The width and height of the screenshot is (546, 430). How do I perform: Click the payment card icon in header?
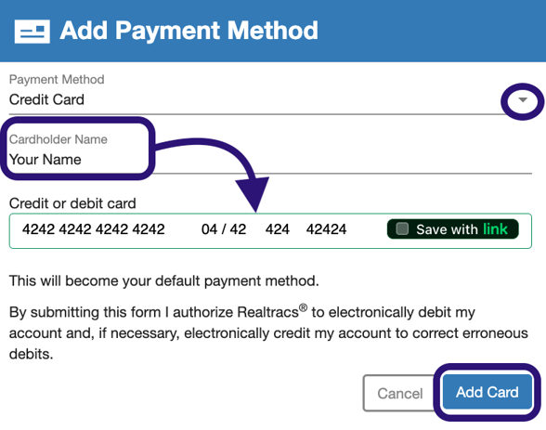32,32
